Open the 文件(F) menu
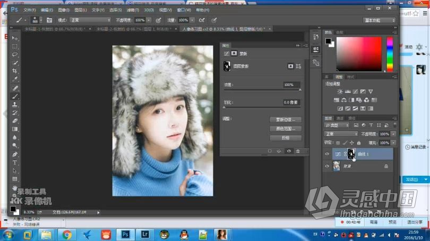 point(30,10)
